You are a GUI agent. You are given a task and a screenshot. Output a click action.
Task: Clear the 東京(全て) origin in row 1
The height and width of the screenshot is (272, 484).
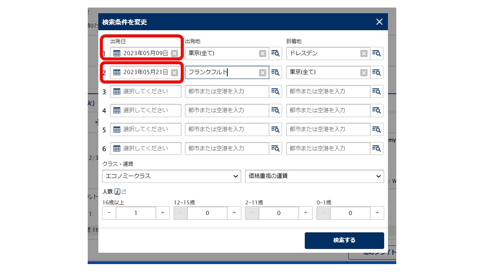click(x=262, y=53)
